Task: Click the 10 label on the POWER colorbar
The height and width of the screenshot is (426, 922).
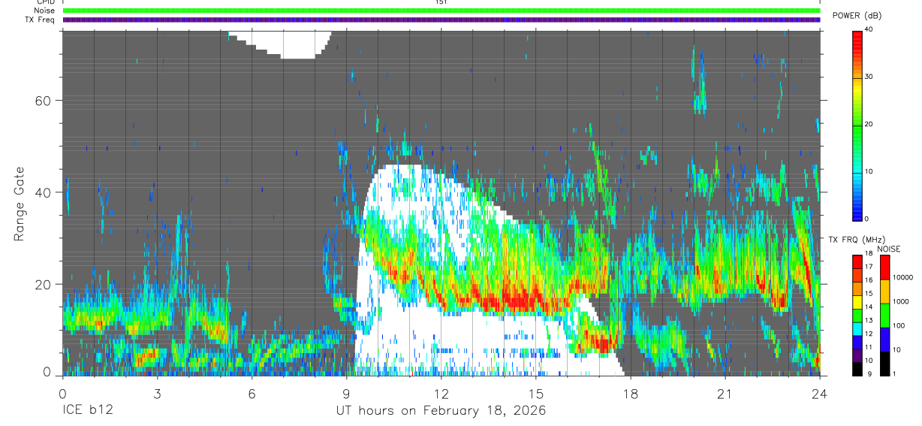Action: [869, 171]
